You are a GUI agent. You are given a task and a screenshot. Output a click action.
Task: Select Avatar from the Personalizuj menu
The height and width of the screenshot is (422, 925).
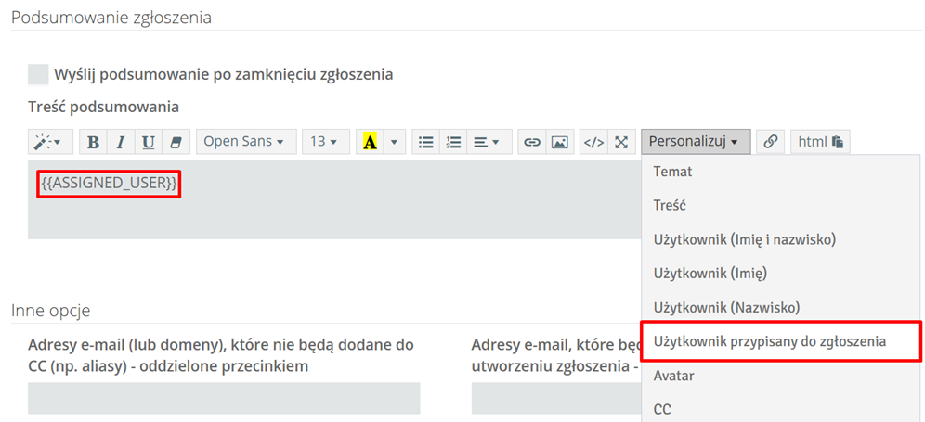pos(780,376)
